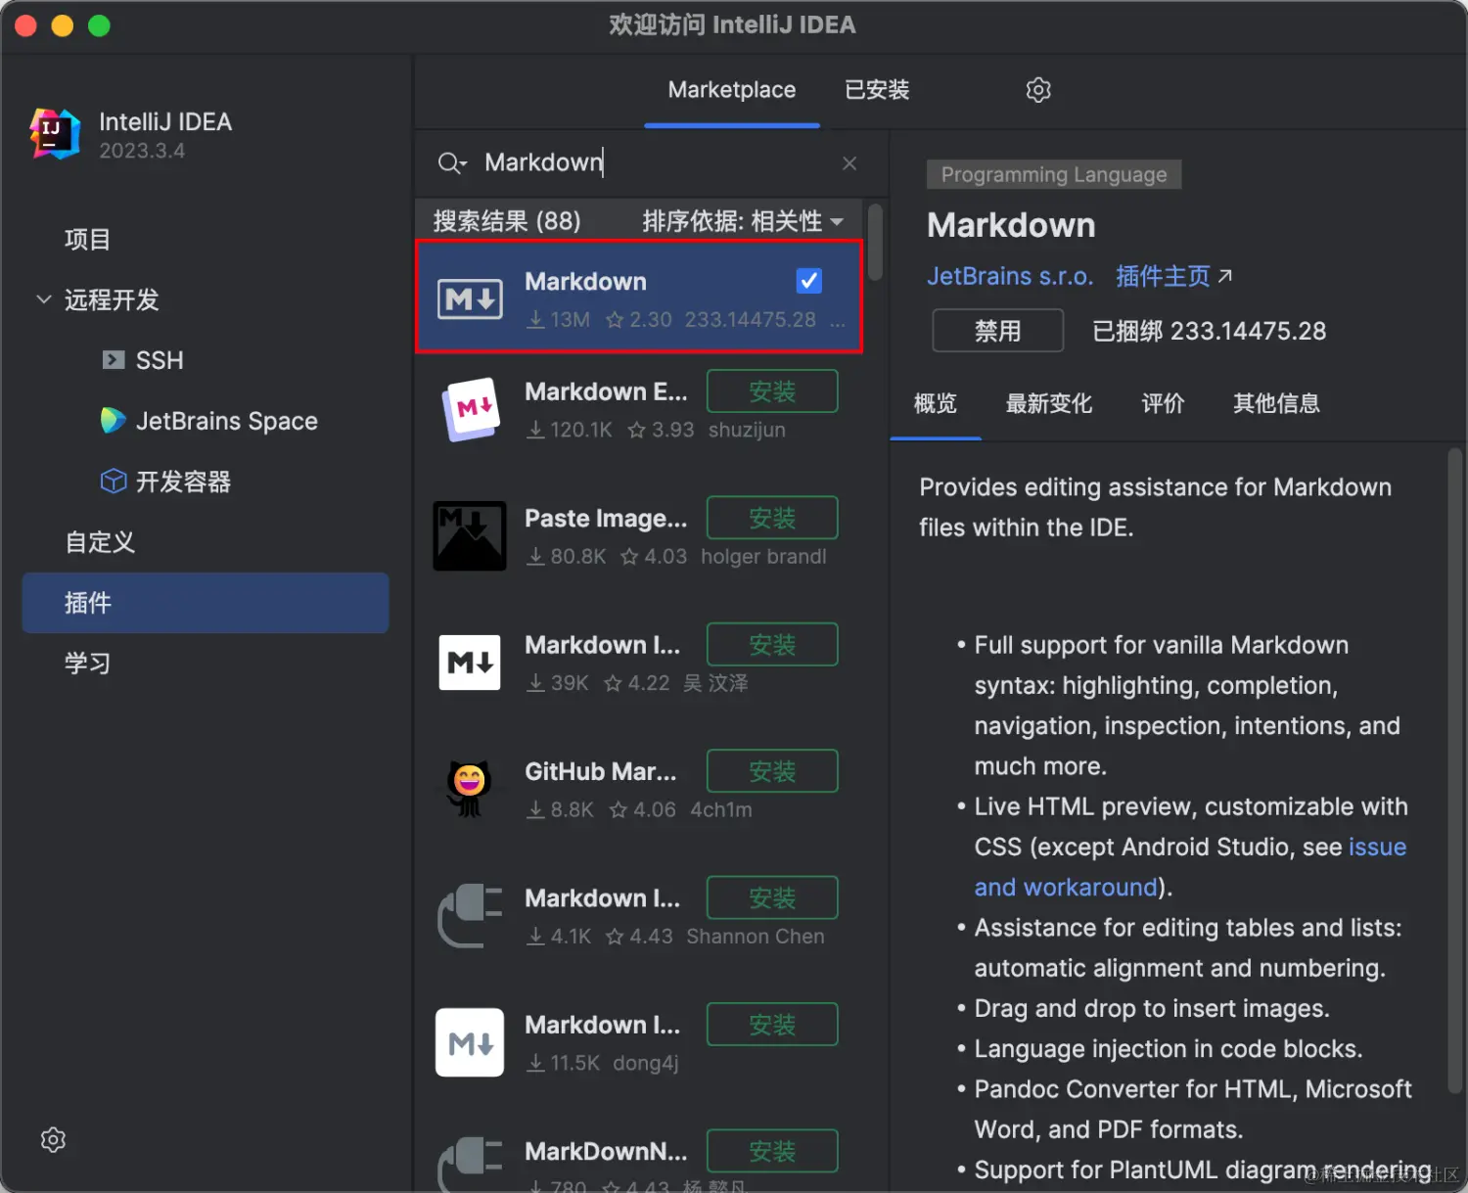Click the plugin search input field
The image size is (1468, 1193).
click(651, 162)
